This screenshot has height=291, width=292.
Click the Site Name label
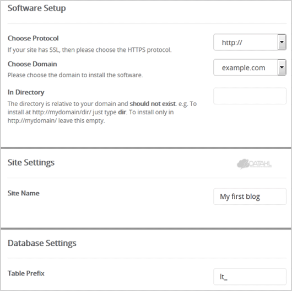24,193
